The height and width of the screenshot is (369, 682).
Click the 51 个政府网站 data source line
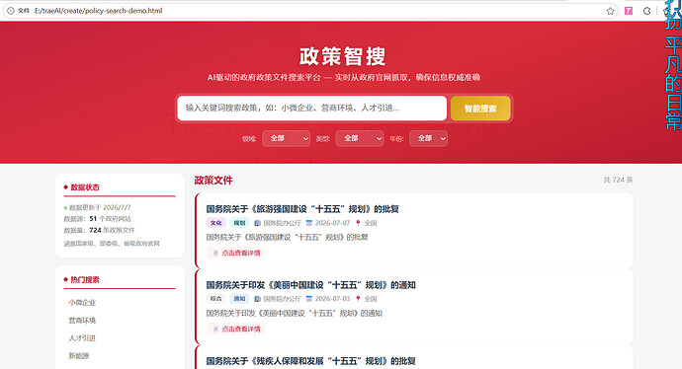click(x=98, y=219)
